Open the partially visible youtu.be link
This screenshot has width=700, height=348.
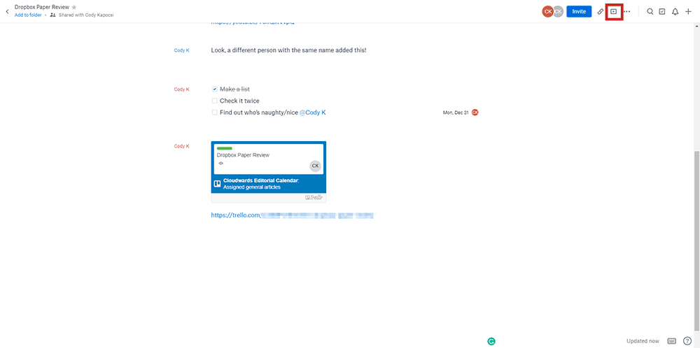coord(253,22)
